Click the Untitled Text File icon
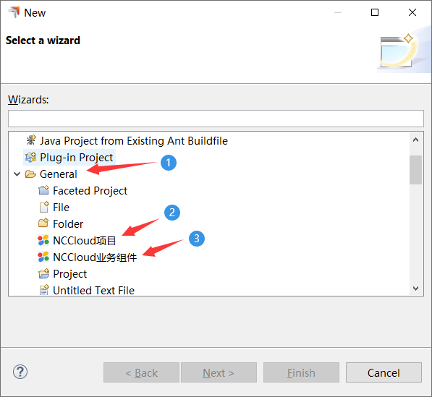Screen dimensions: 432x397 point(44,290)
